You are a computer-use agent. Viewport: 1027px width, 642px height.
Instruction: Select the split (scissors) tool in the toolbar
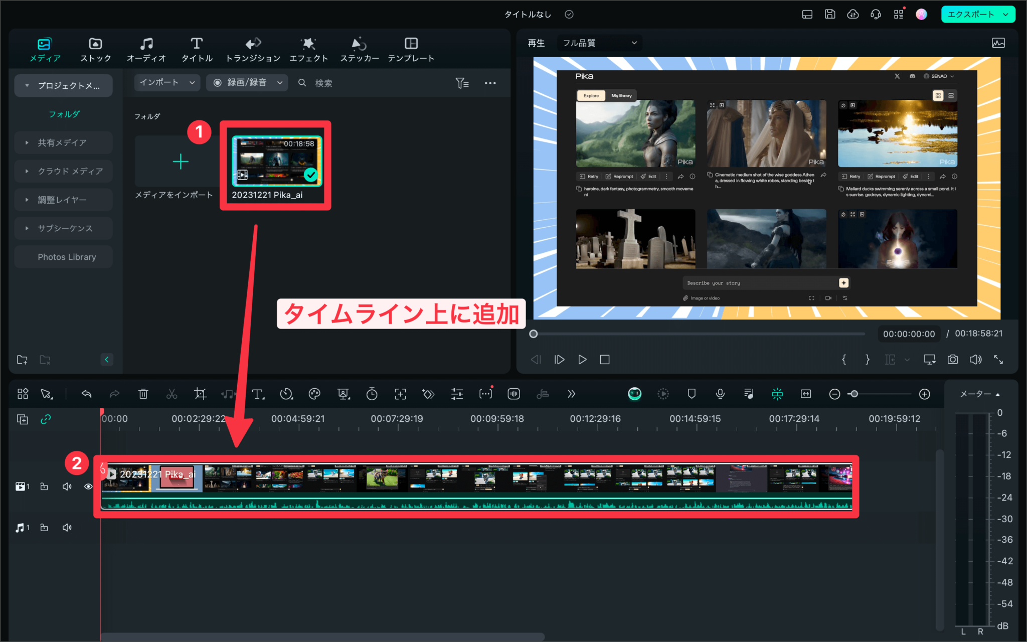[172, 394]
